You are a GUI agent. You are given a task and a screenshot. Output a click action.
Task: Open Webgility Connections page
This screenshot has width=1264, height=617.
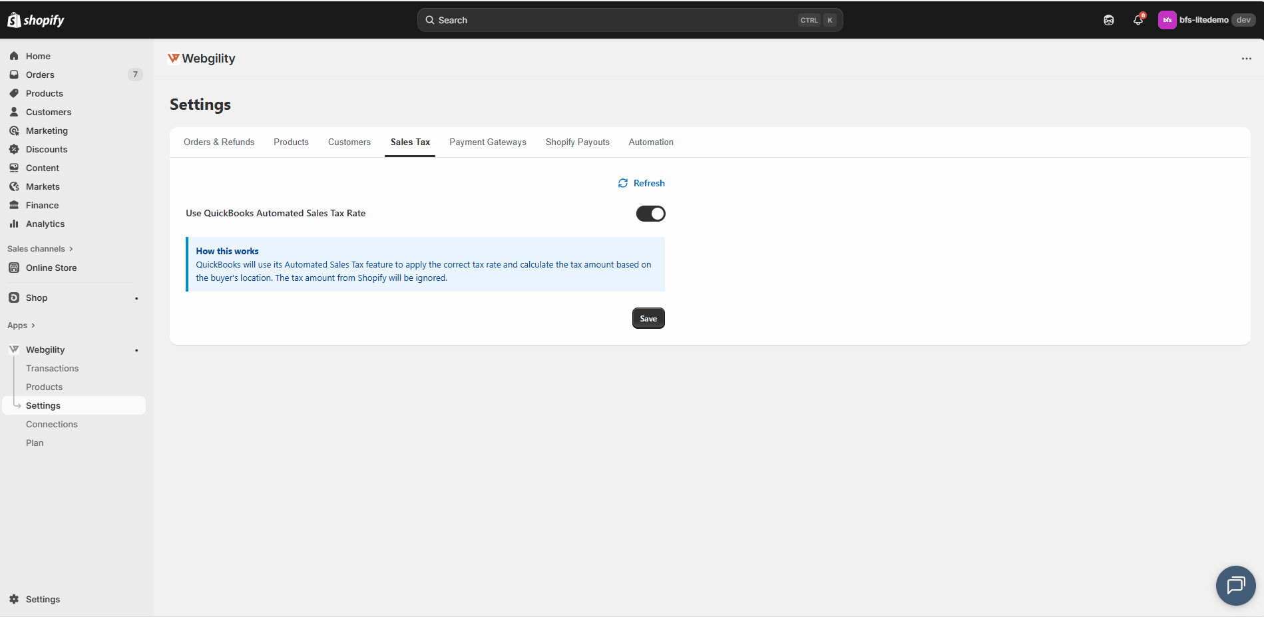(52, 424)
